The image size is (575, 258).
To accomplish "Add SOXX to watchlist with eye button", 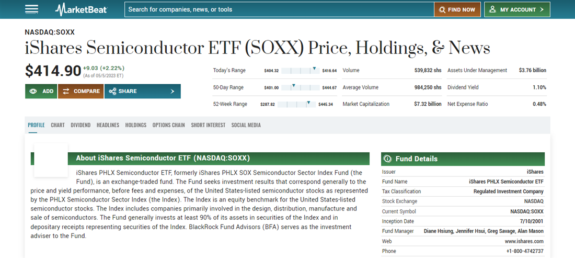I will 41,91.
